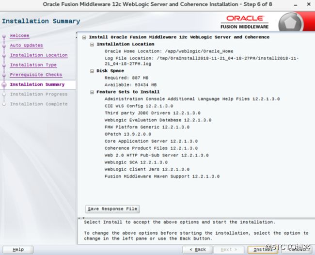315x255 pixels.
Task: Click the Installation Progress step bullet marker
Action: click(4, 95)
